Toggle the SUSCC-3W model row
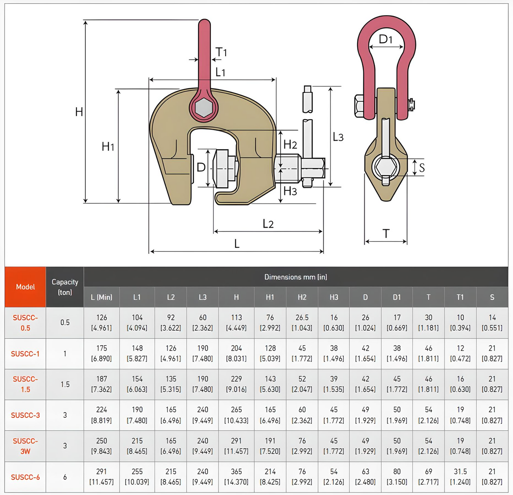Screen dimensions: 513x495 [25, 446]
